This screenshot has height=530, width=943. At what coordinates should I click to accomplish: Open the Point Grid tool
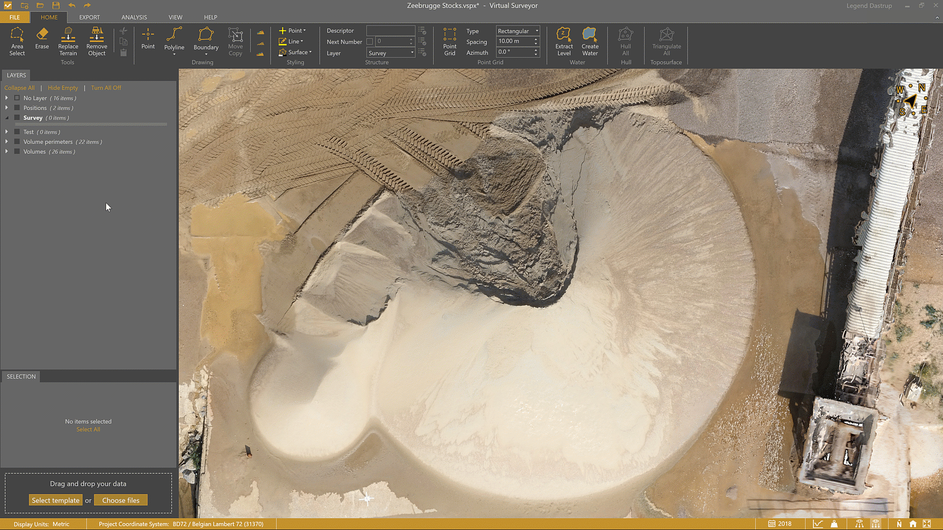(x=449, y=42)
